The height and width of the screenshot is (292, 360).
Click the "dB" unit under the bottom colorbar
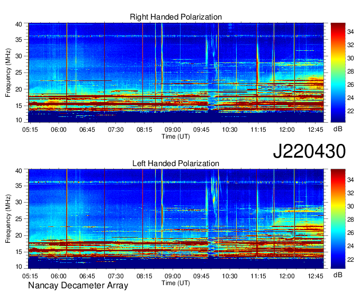338,275
